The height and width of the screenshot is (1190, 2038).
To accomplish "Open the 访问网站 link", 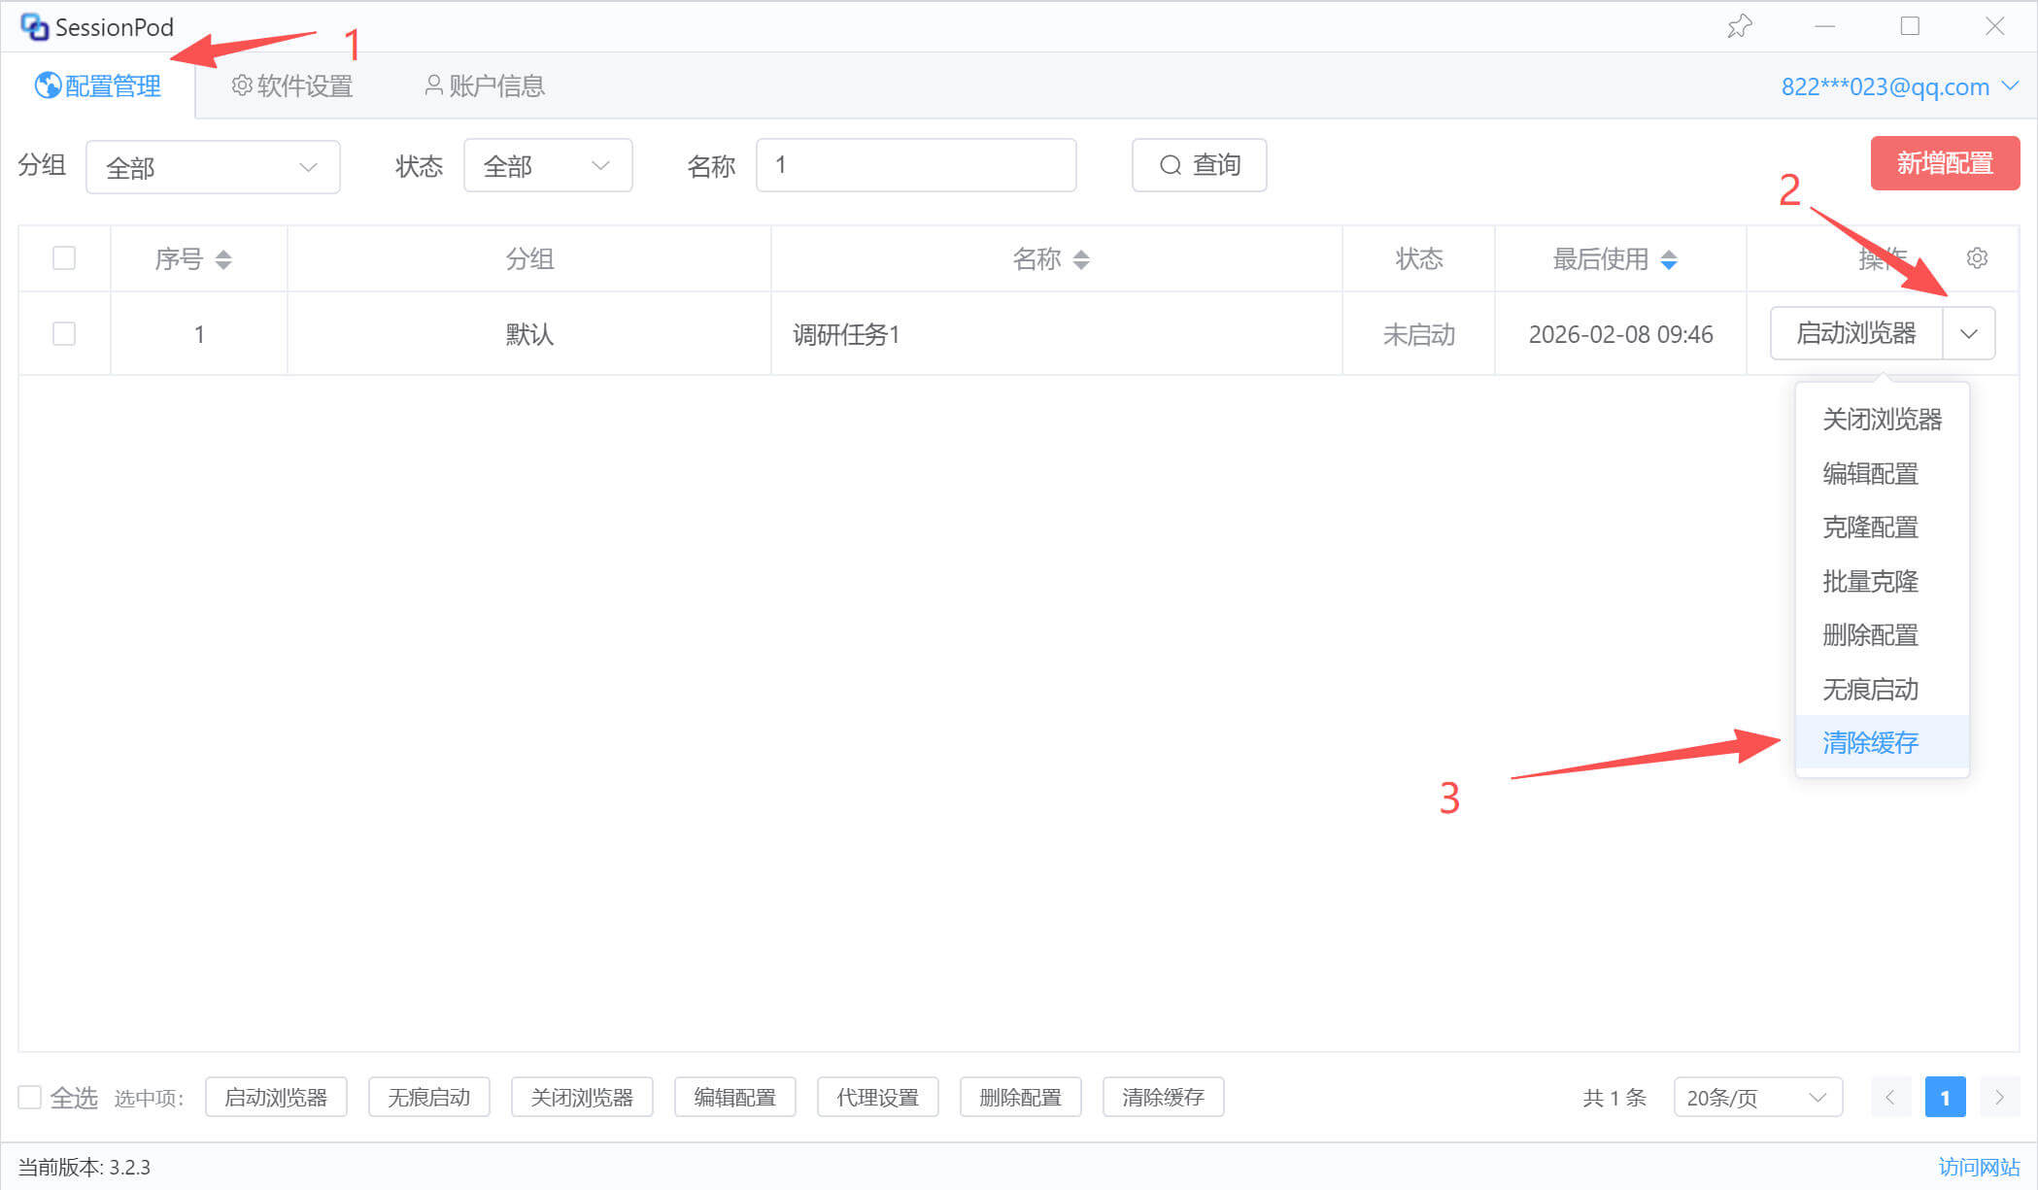I will [x=1979, y=1167].
